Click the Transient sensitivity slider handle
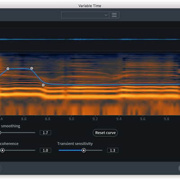This screenshot has width=180, height=180. pyautogui.click(x=84, y=150)
